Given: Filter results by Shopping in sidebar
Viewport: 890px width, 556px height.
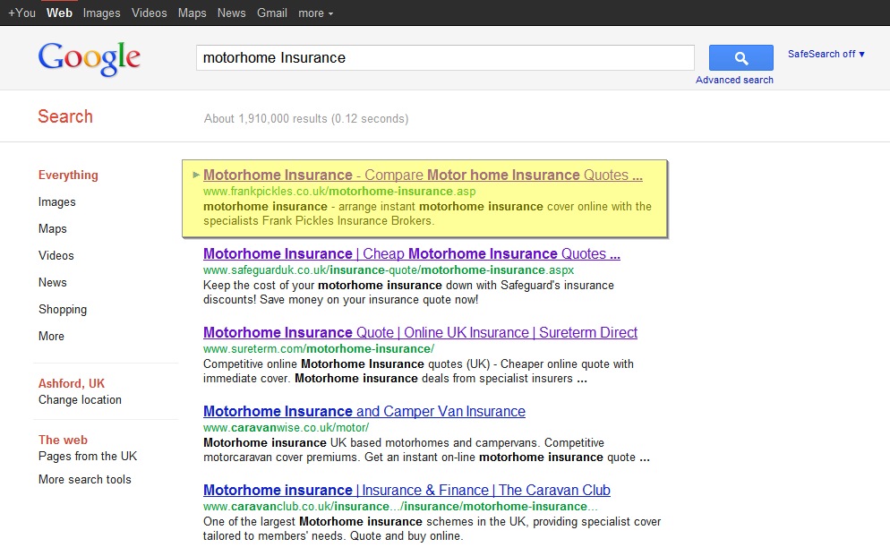Looking at the screenshot, I should 63,309.
